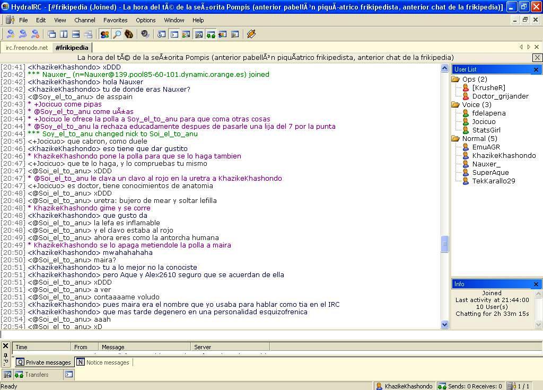The image size is (543, 390).
Task: Collapse the Normal (5) user group
Action: tap(456, 139)
